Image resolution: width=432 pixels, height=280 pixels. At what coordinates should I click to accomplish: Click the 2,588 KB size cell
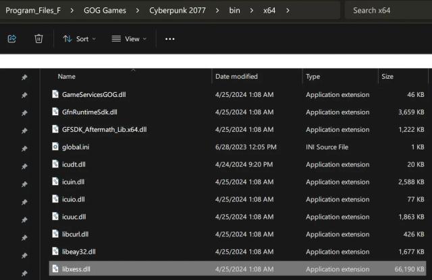411,182
